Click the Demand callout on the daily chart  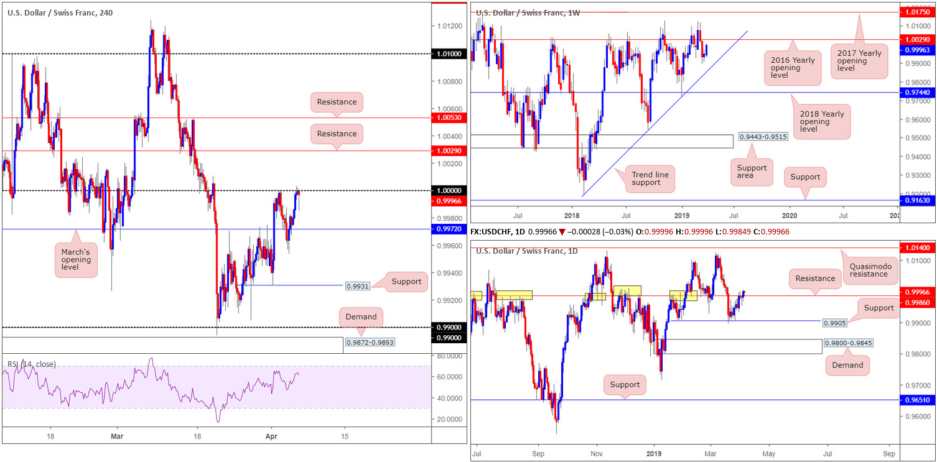pos(847,365)
